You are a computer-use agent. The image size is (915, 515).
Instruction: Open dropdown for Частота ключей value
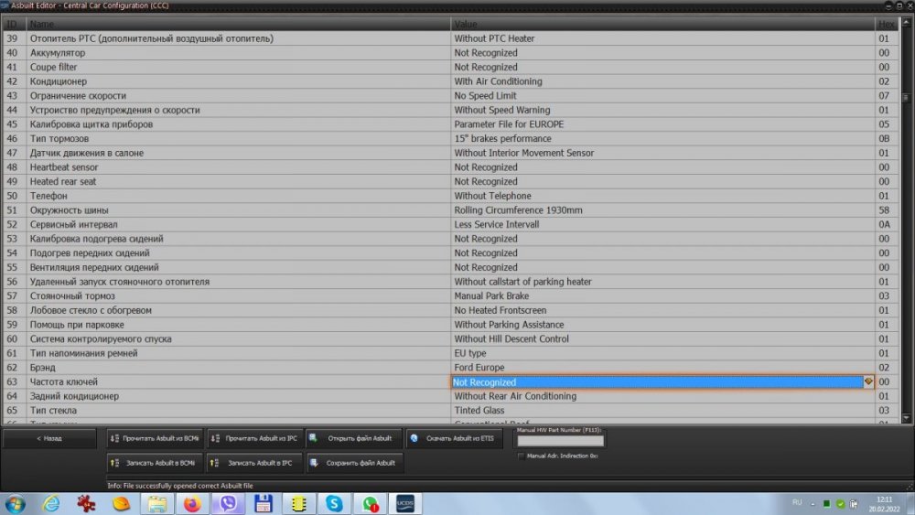868,382
